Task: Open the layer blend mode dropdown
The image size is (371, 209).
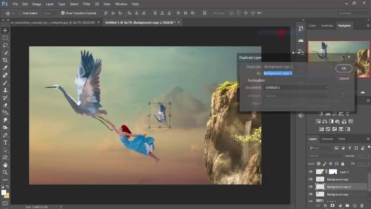Action: pos(325,156)
